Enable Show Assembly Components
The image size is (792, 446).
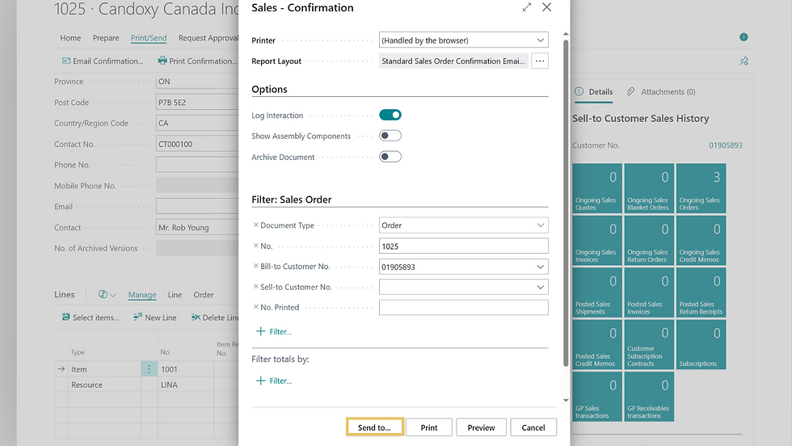click(x=390, y=136)
